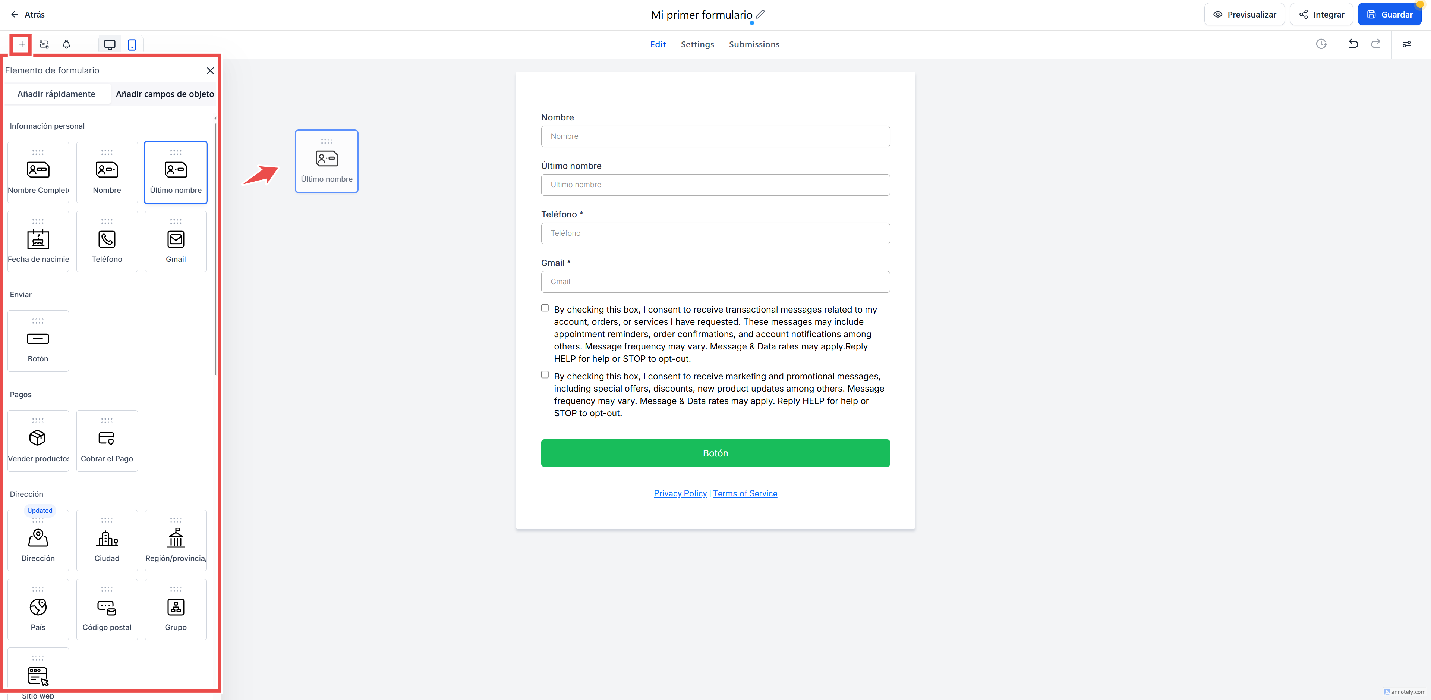Select the Cobrar el Pago element
The height and width of the screenshot is (700, 1431).
point(107,441)
